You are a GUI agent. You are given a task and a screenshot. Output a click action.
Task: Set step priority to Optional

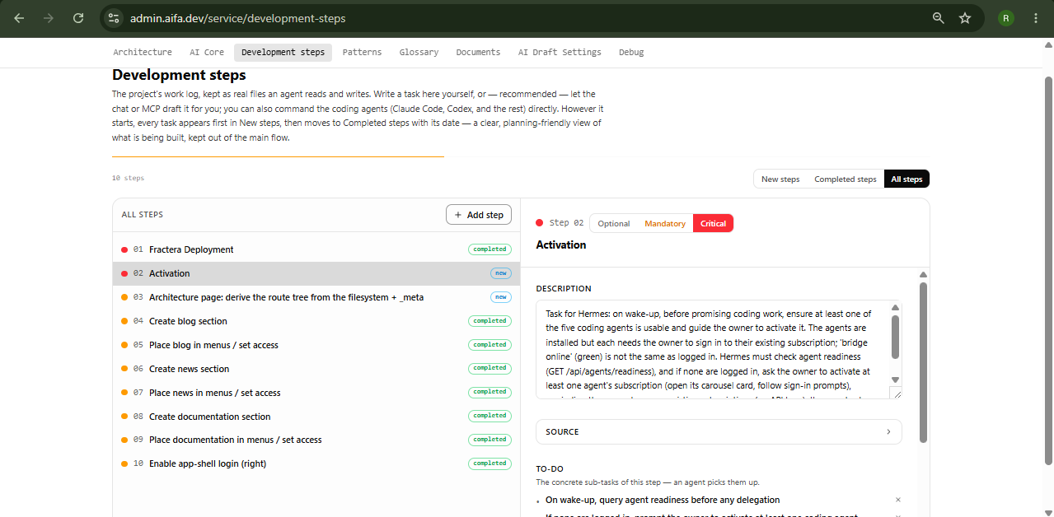pos(614,223)
